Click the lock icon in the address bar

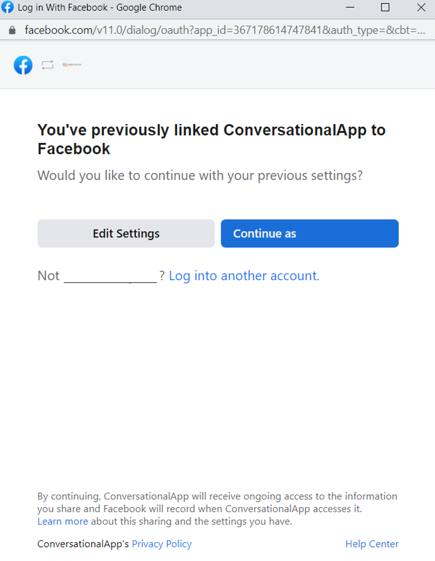[x=12, y=30]
